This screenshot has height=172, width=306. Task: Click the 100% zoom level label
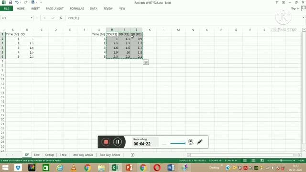click(301, 161)
